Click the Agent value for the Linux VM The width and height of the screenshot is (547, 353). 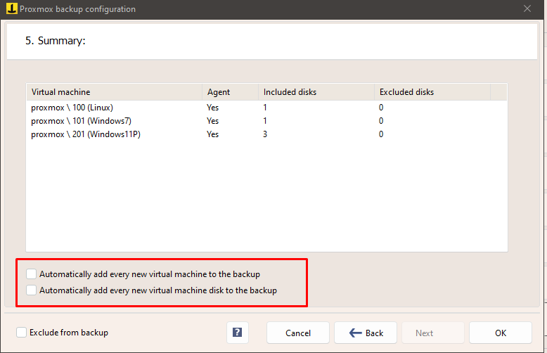[212, 108]
